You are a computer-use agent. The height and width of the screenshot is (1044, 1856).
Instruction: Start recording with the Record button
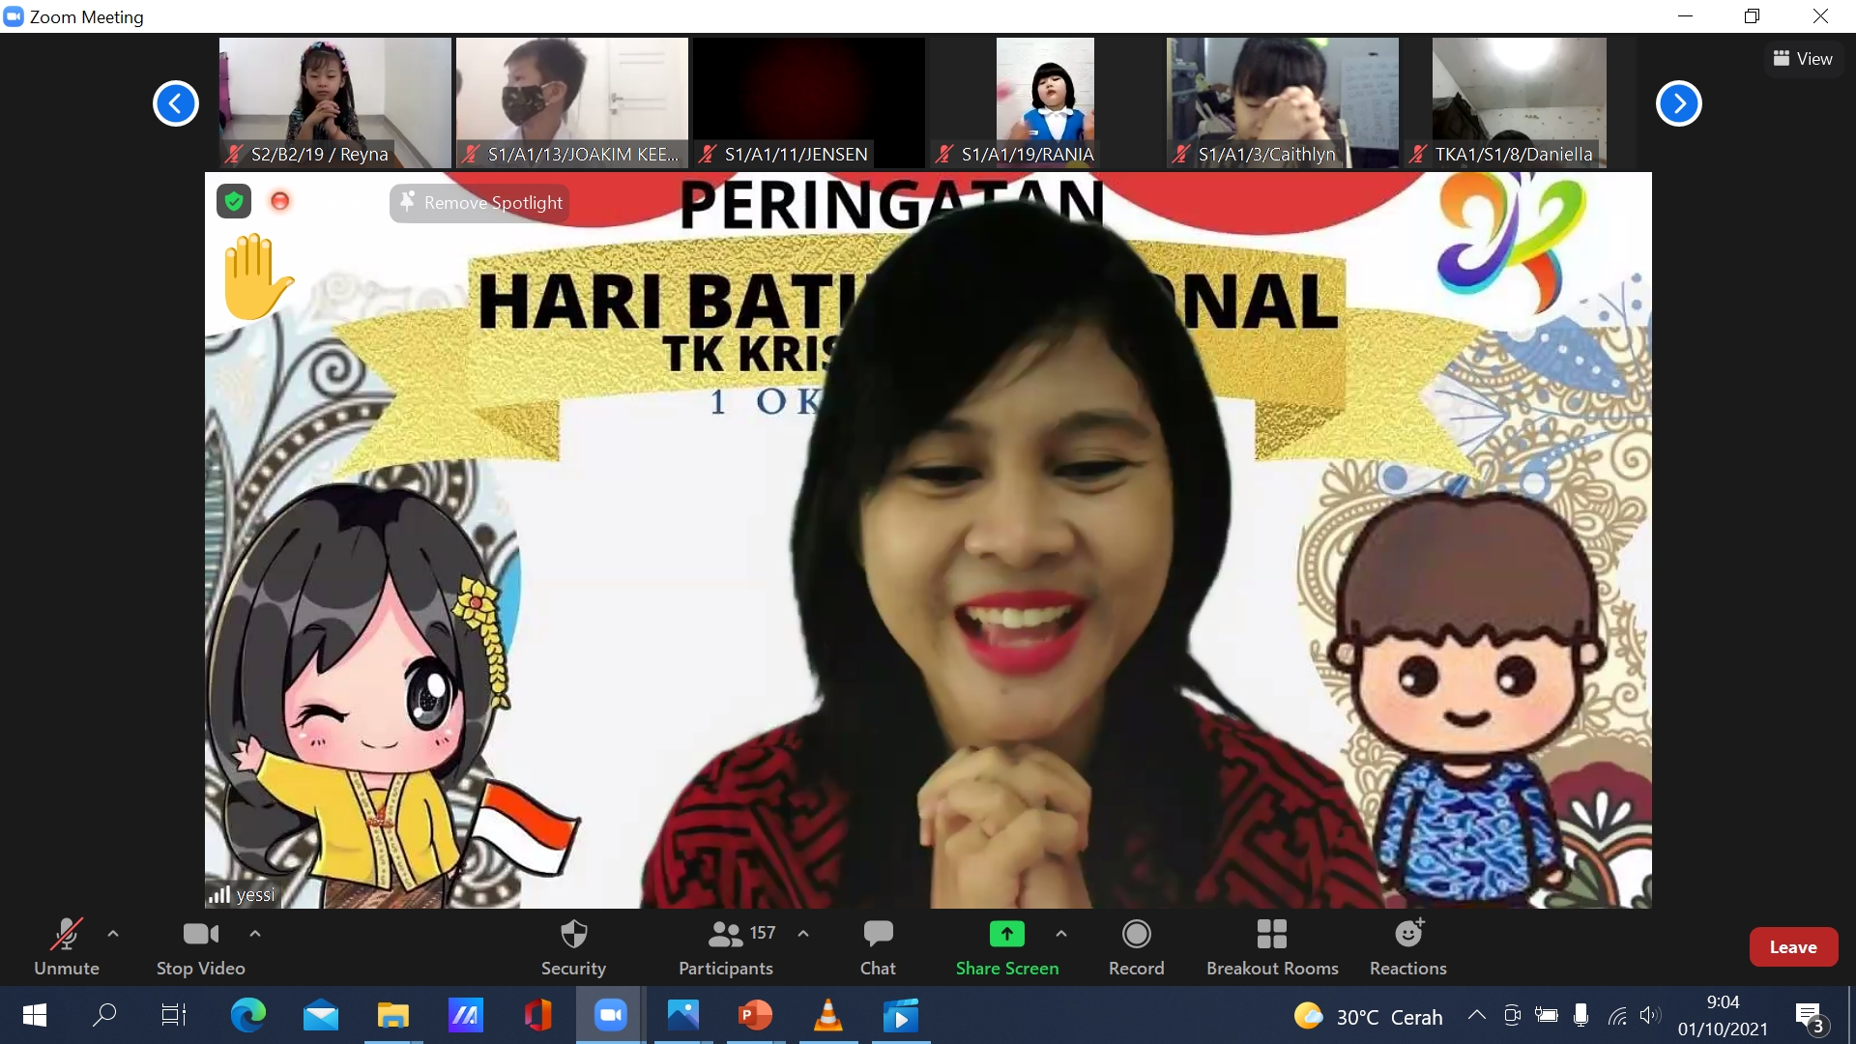[x=1136, y=946]
